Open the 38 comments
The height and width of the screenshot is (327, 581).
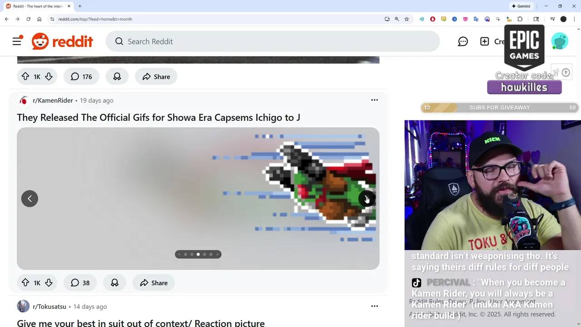[x=80, y=283]
